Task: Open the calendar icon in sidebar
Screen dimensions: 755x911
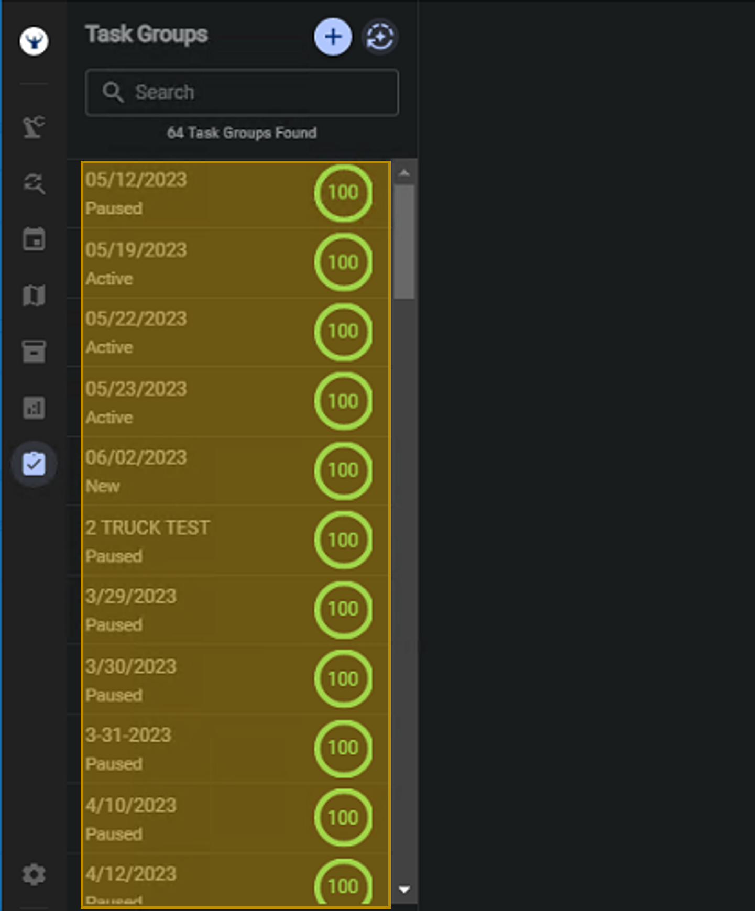Action: [x=34, y=239]
